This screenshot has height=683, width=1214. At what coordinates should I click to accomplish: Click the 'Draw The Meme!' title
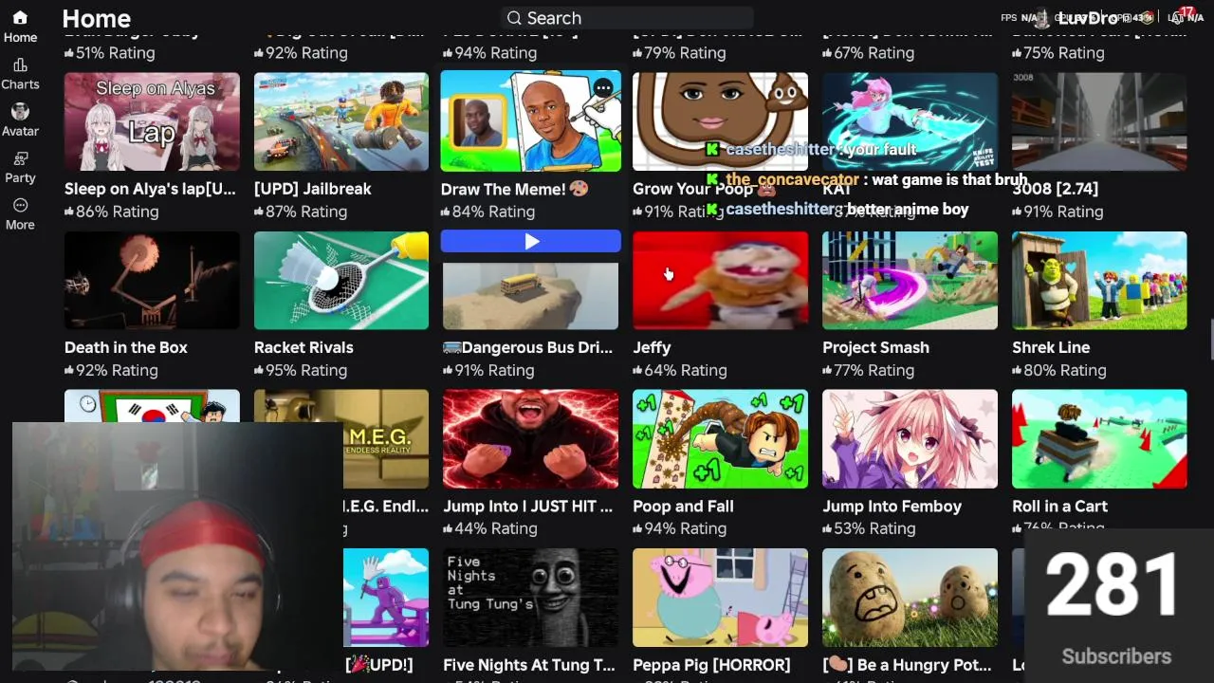pos(515,189)
